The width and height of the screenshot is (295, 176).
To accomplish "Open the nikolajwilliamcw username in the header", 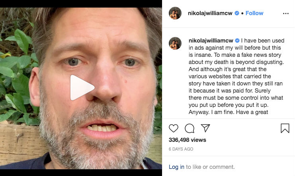I will pyautogui.click(x=210, y=13).
